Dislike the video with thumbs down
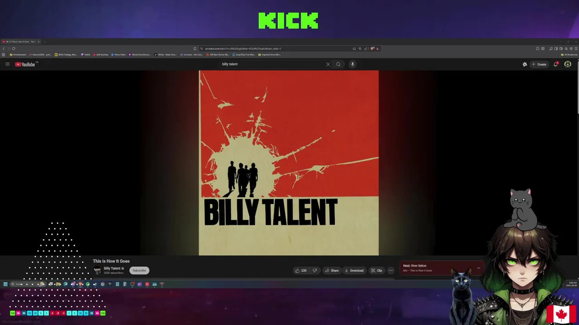 click(x=315, y=270)
